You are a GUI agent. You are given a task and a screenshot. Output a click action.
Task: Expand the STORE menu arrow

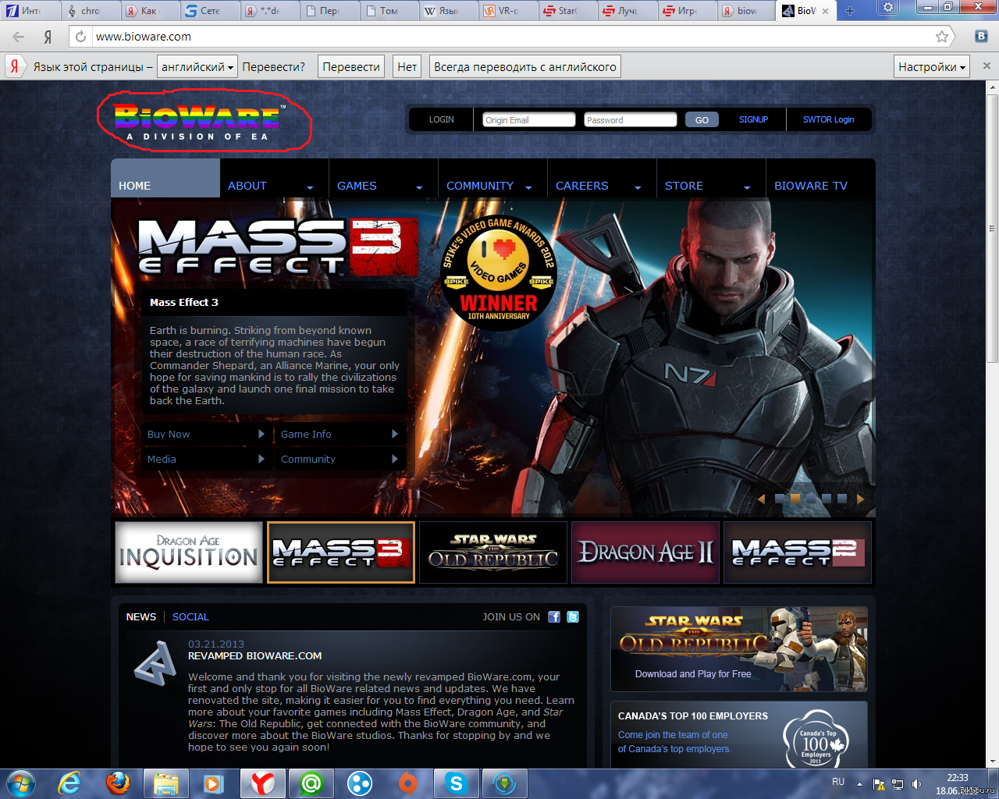747,187
